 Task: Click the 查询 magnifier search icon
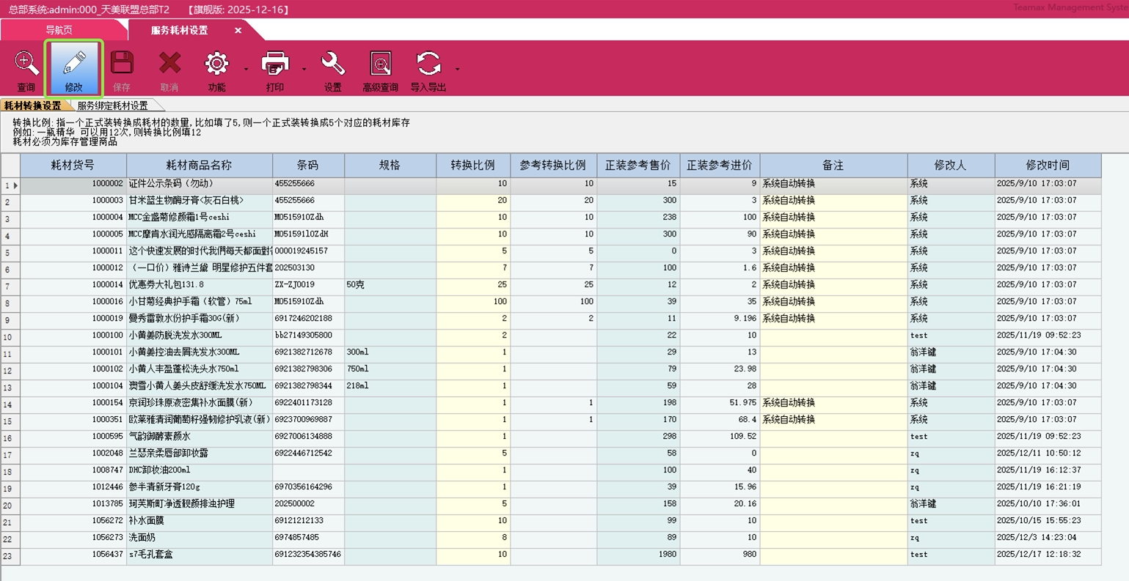[26, 64]
